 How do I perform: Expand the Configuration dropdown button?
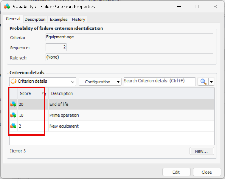point(100,82)
